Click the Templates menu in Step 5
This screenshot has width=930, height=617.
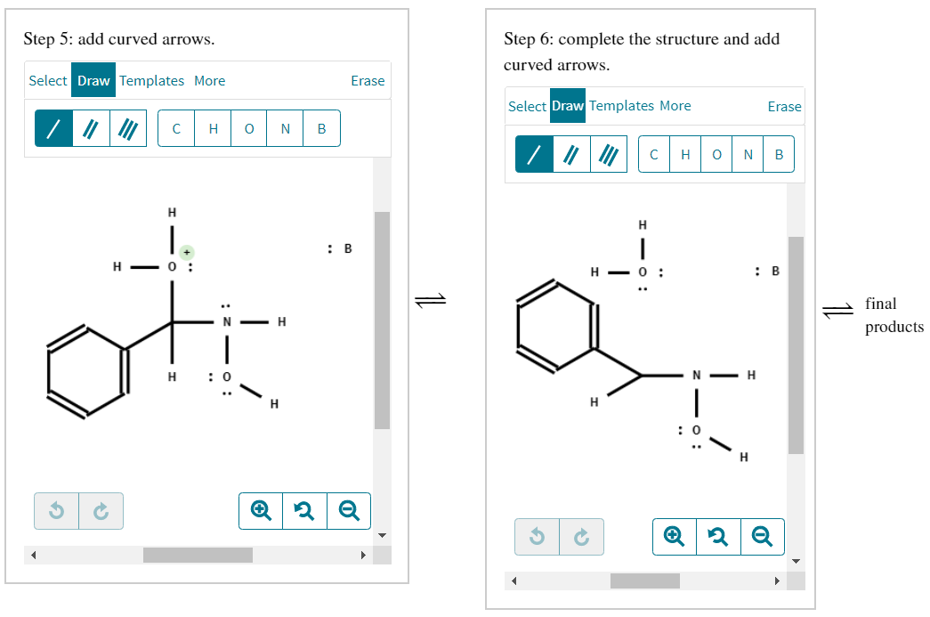[x=151, y=80]
